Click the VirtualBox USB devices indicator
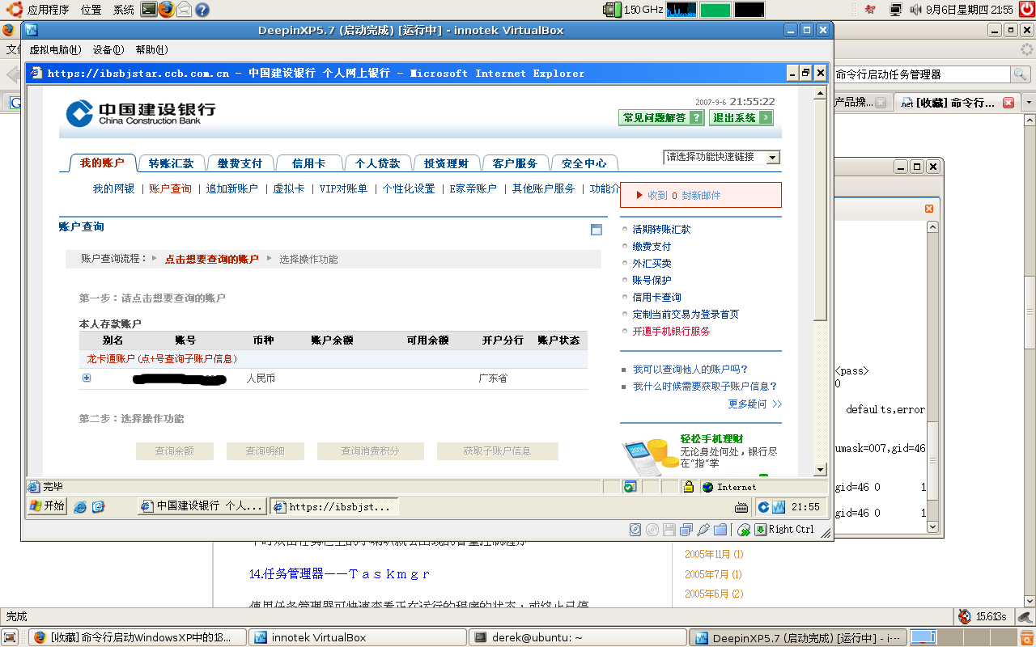The image size is (1036, 647). point(703,530)
